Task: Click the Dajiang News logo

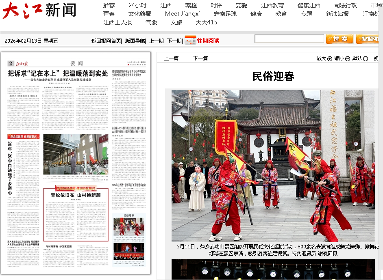Action: point(39,11)
